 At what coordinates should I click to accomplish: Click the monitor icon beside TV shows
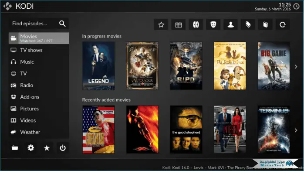point(14,50)
